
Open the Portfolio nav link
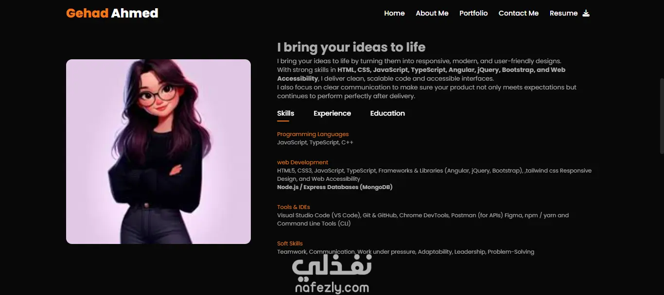pos(473,13)
